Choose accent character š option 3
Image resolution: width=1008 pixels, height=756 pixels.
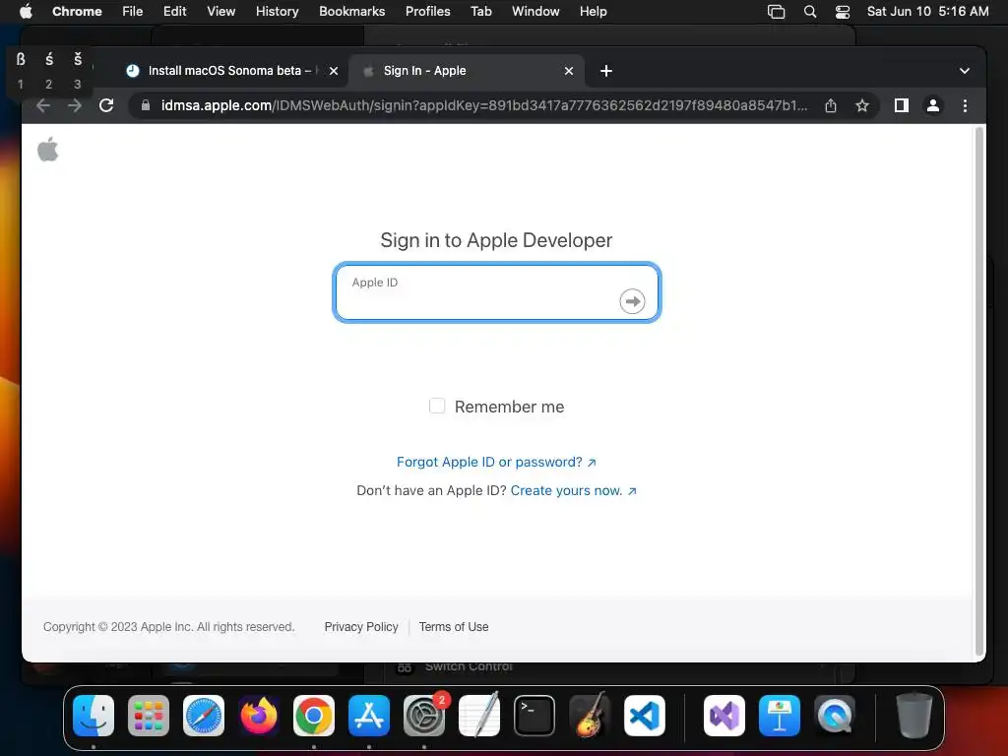[x=78, y=71]
